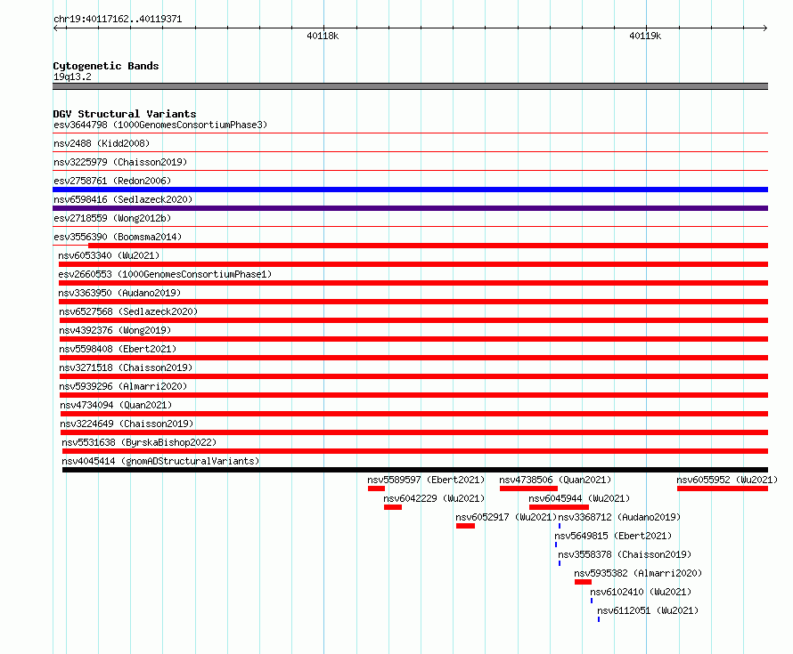
Task: Select nsv5598408 (Ebert2021) label
Action: [x=118, y=349]
